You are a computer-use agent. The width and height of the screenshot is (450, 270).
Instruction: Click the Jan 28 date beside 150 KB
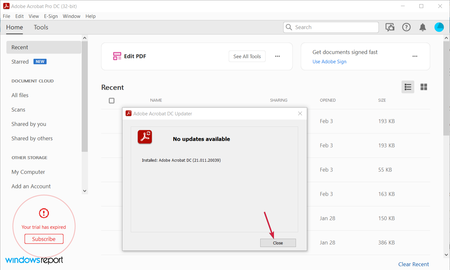click(328, 218)
